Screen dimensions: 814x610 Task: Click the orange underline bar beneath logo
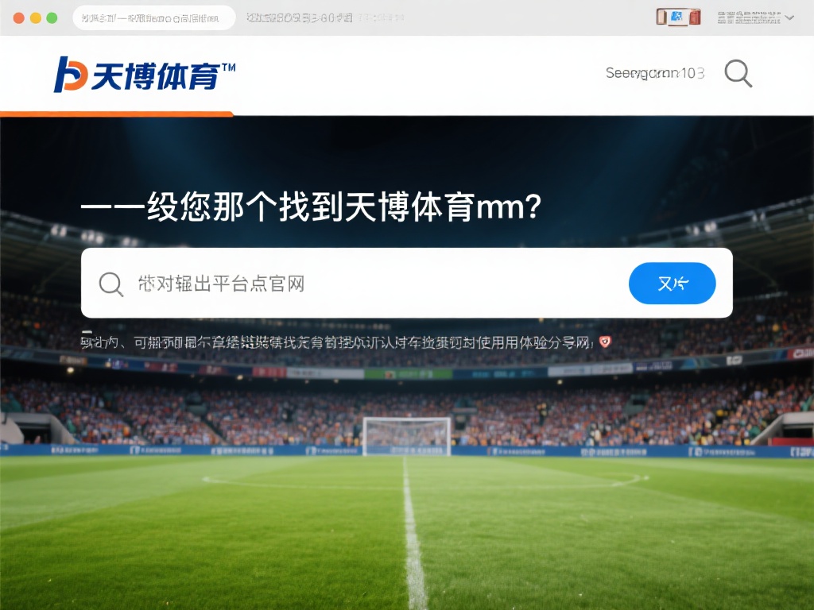[x=117, y=114]
